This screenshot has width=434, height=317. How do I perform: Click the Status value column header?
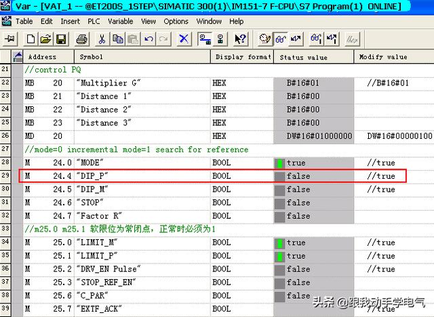pyautogui.click(x=314, y=57)
